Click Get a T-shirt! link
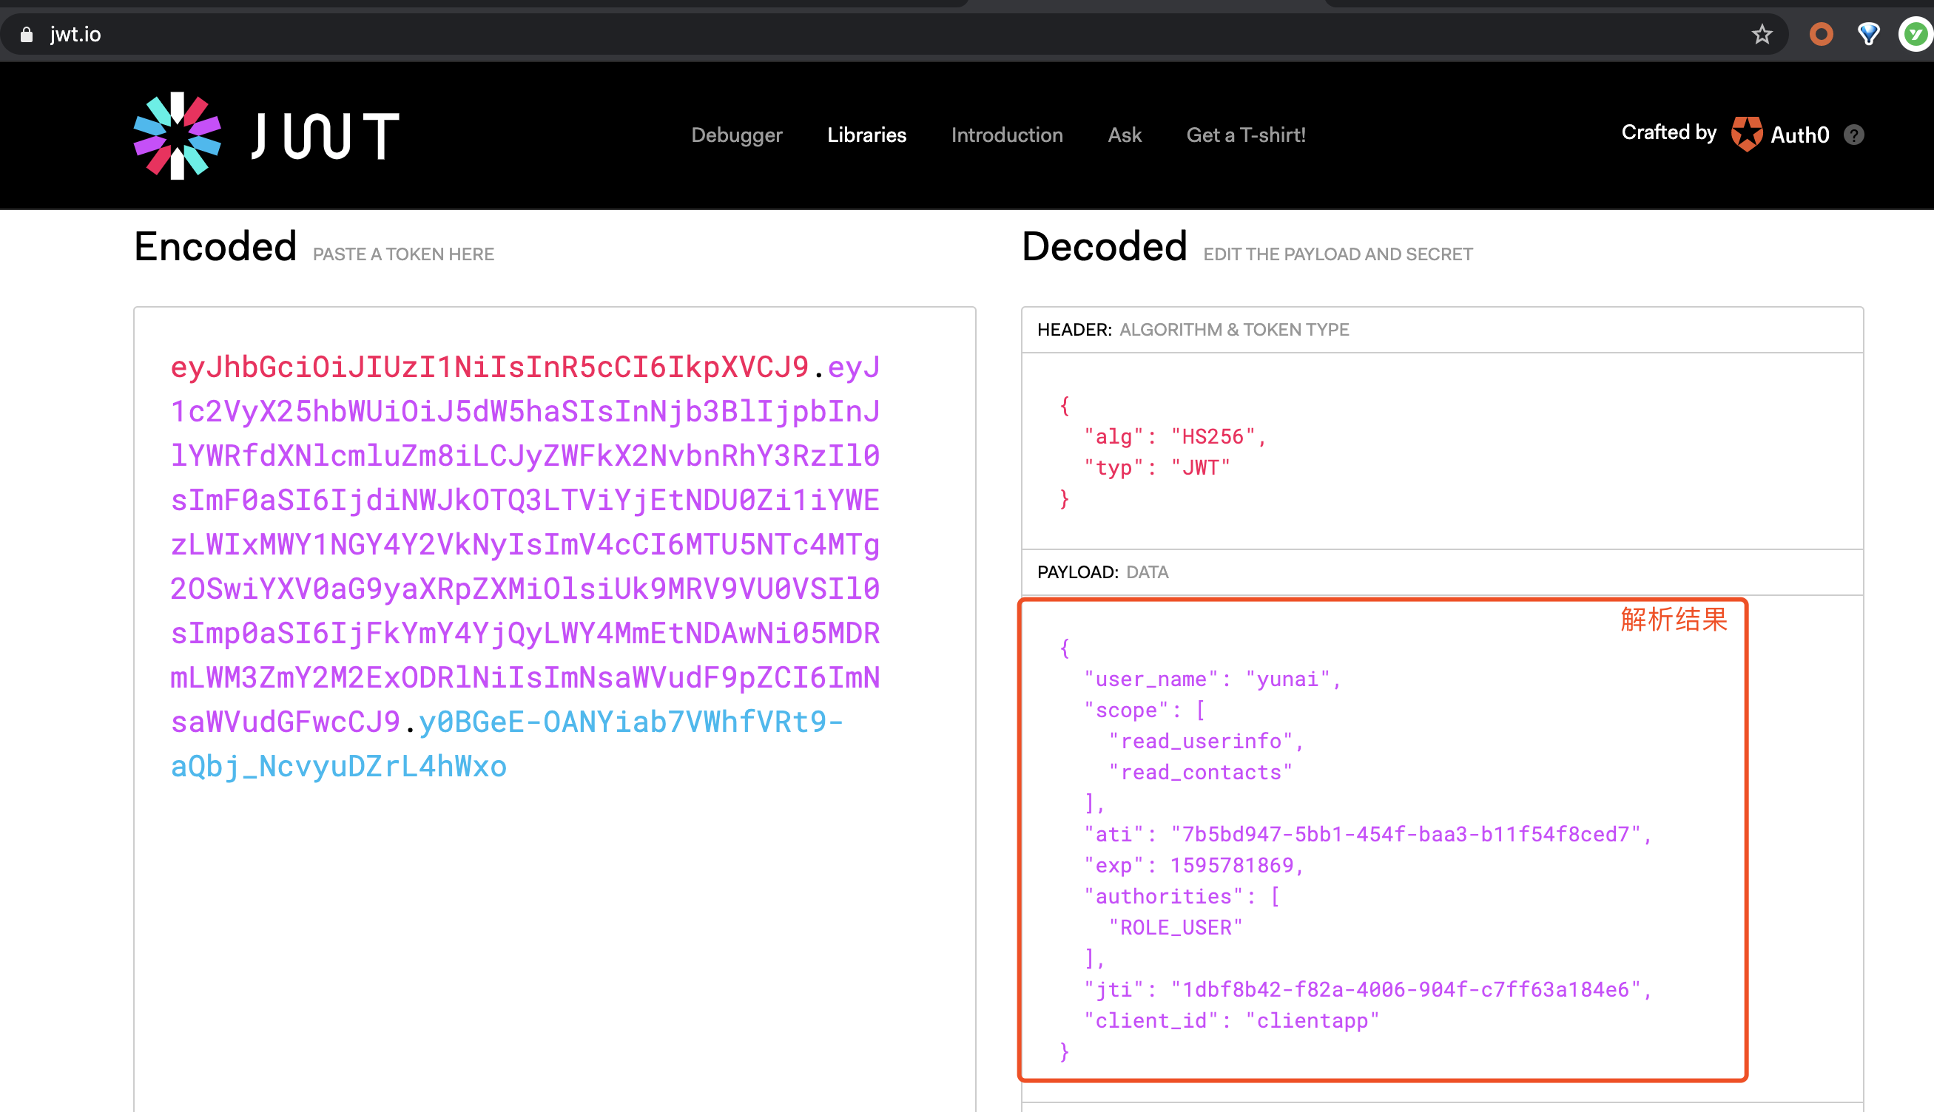The image size is (1934, 1112). (1245, 135)
